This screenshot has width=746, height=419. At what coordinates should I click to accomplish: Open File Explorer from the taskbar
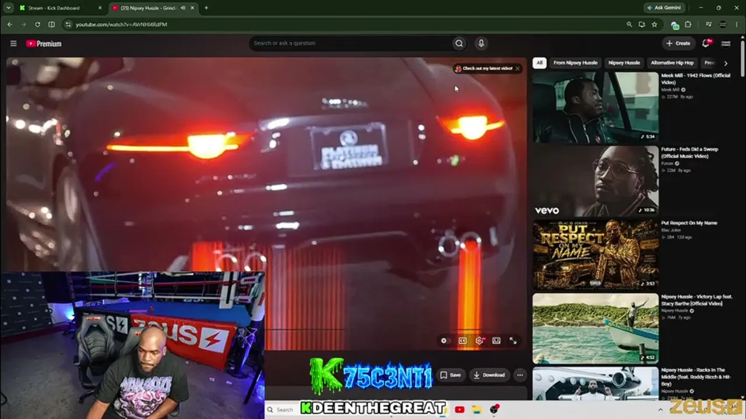point(477,410)
